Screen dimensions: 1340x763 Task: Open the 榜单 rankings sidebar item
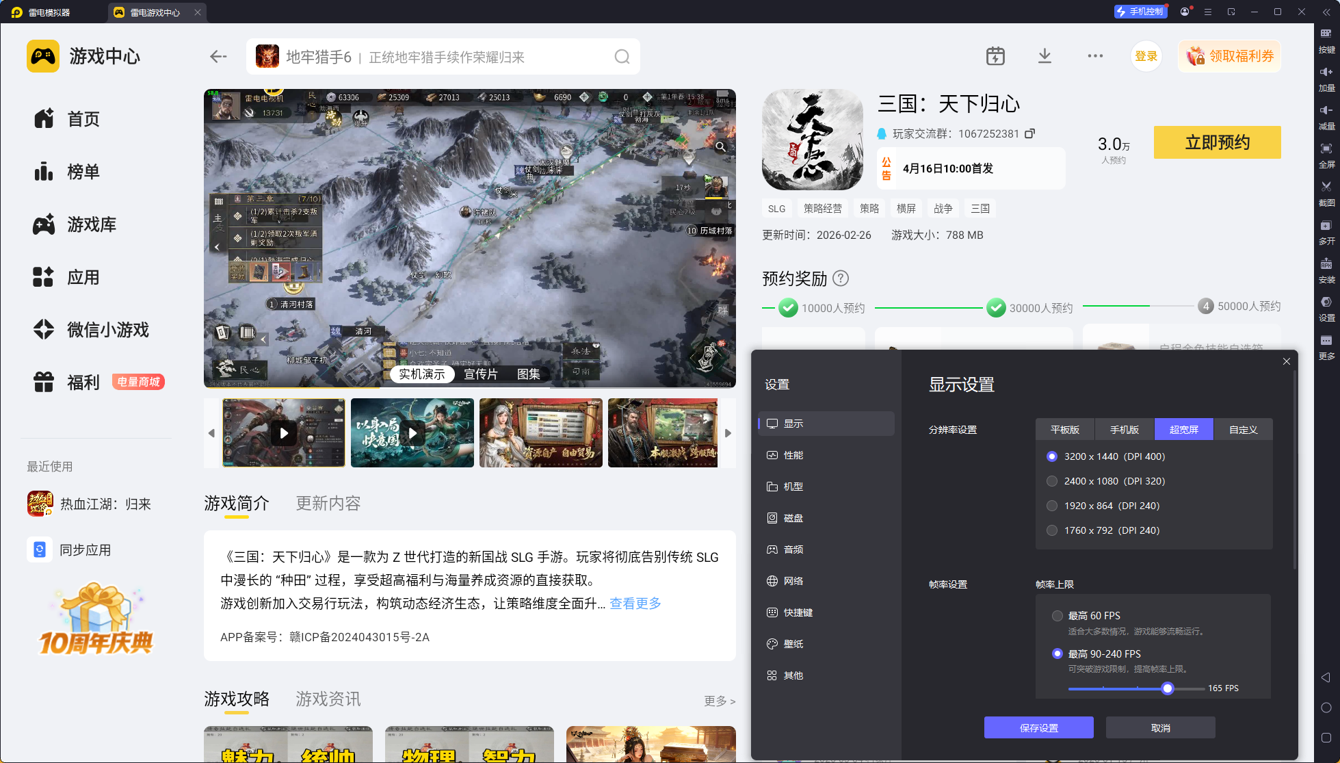pyautogui.click(x=83, y=172)
